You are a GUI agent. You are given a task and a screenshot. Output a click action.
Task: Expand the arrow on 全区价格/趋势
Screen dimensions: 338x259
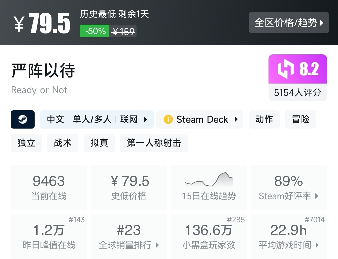(x=322, y=23)
